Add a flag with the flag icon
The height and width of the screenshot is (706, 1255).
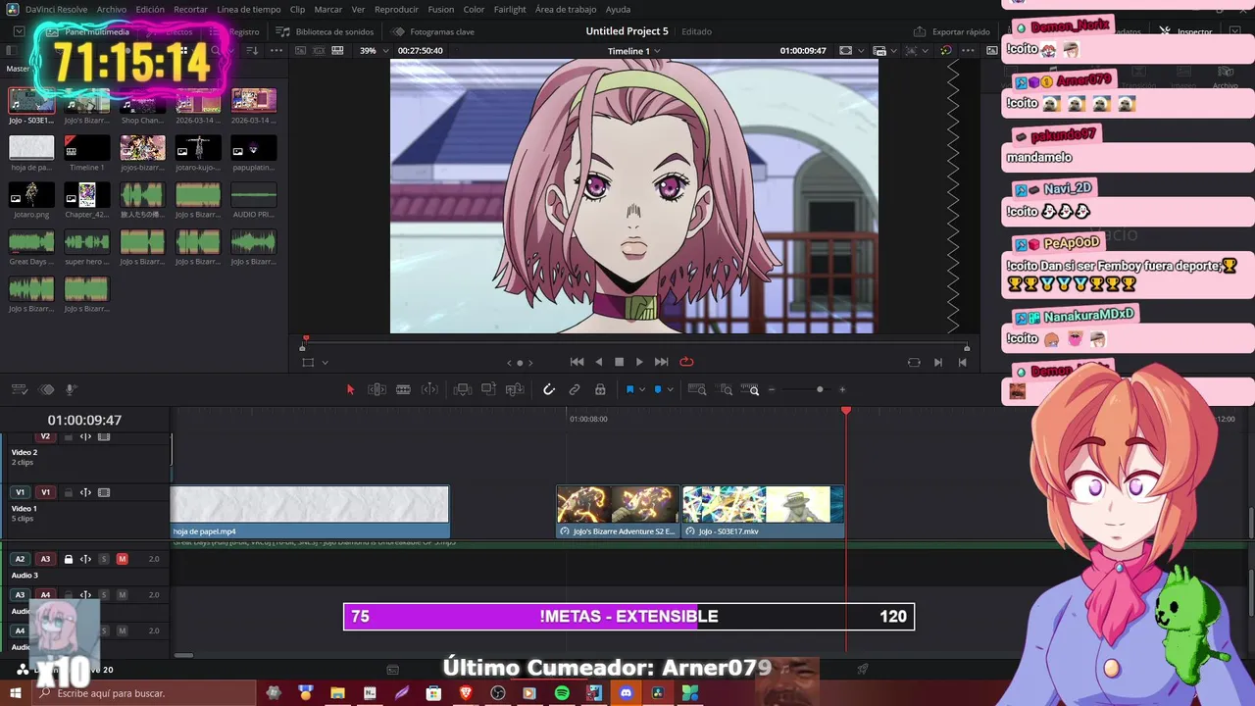[629, 389]
